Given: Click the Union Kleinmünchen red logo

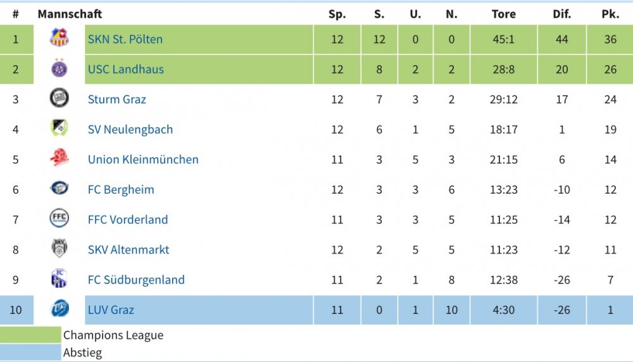Looking at the screenshot, I should (60, 158).
